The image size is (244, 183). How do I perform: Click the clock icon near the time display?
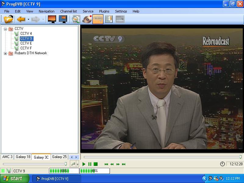point(222,164)
